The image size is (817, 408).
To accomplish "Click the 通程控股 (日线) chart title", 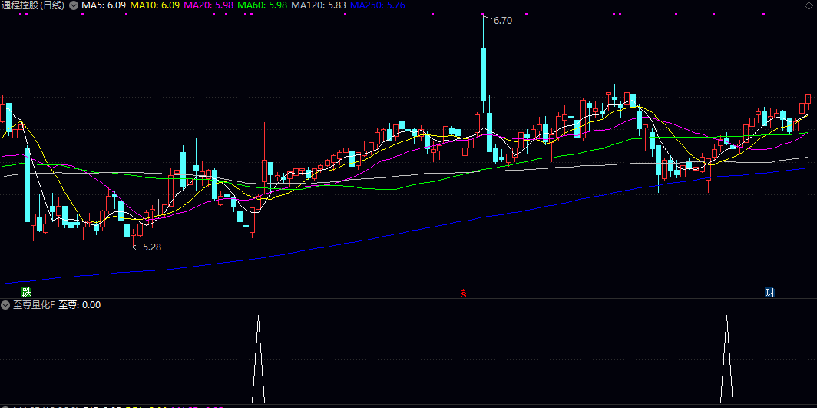I will 34,5.
